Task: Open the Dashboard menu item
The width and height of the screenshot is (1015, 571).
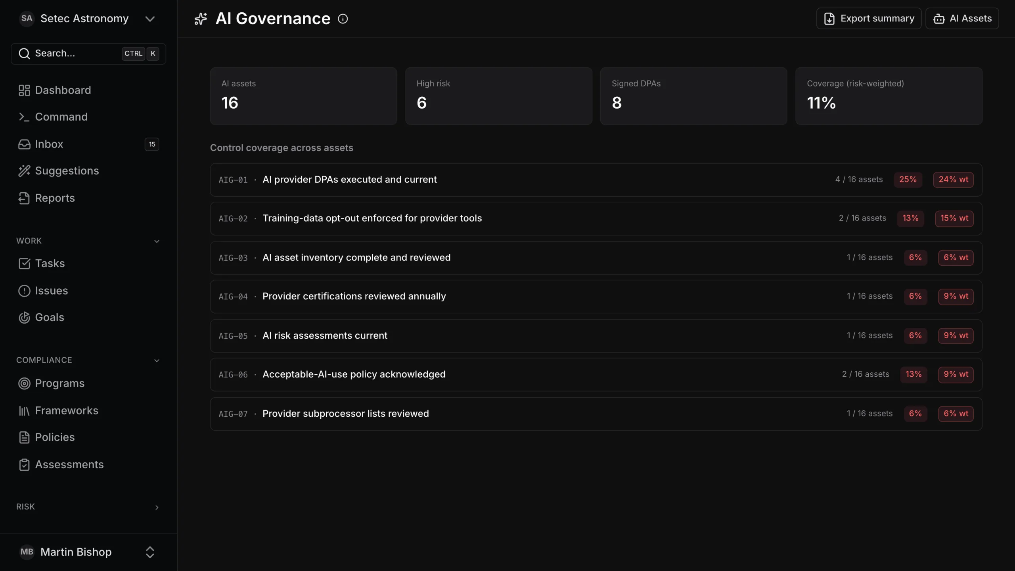Action: click(88, 90)
